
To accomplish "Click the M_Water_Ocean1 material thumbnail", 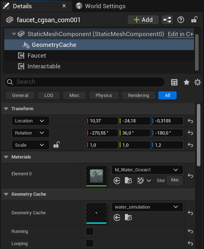I will point(96,176).
